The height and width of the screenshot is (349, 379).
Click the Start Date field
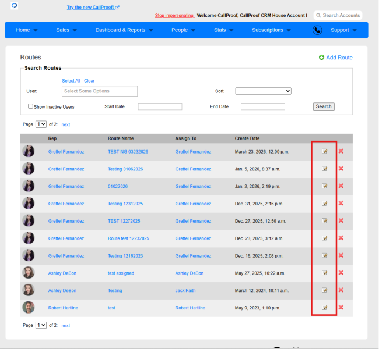point(160,106)
